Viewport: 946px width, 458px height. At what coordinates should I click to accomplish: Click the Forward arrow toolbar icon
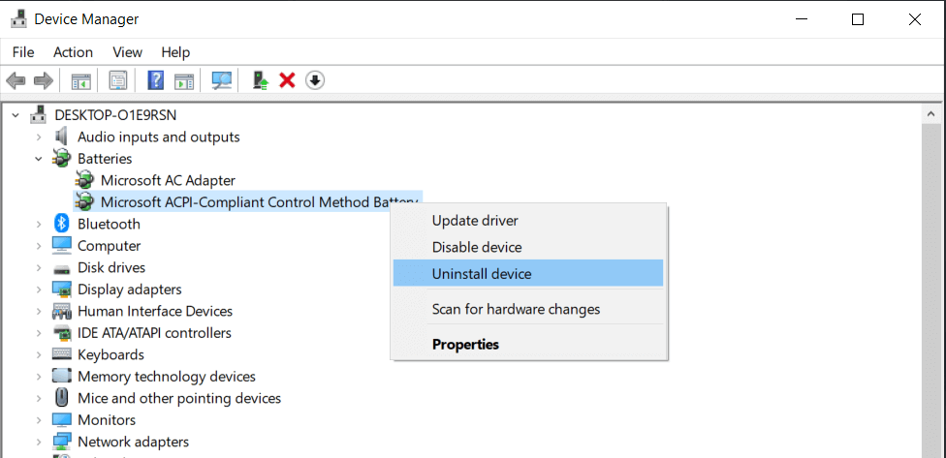pos(44,80)
